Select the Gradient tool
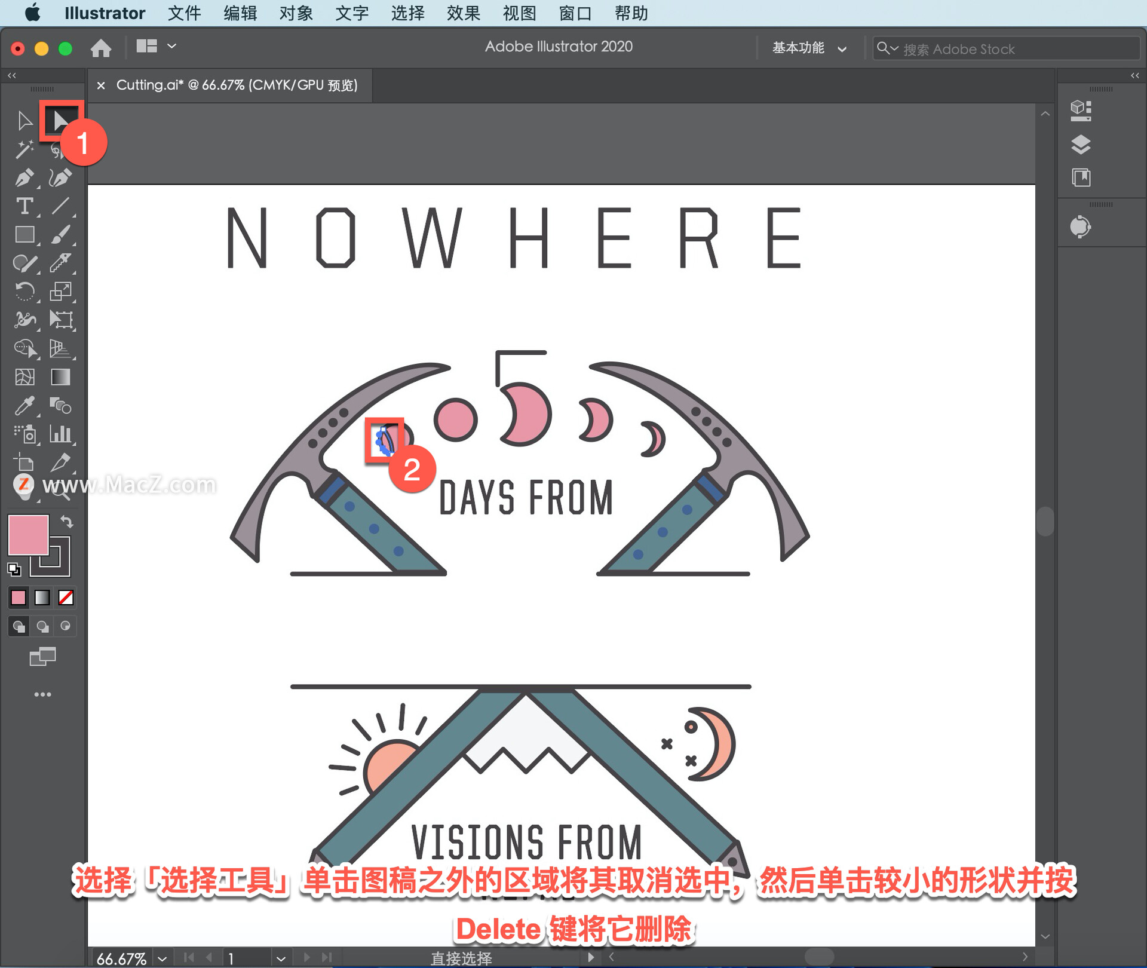The image size is (1147, 968). coord(60,377)
